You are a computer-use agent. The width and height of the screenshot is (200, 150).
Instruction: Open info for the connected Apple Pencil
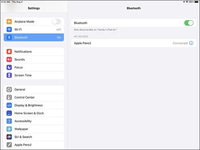pyautogui.click(x=191, y=43)
